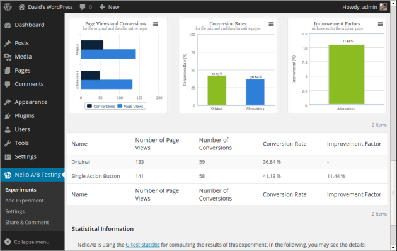Viewport: 397px width, 251px height.
Task: Open the Users menu
Action: (22, 129)
